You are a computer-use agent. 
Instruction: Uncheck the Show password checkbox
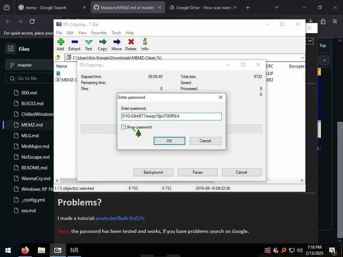pos(123,127)
